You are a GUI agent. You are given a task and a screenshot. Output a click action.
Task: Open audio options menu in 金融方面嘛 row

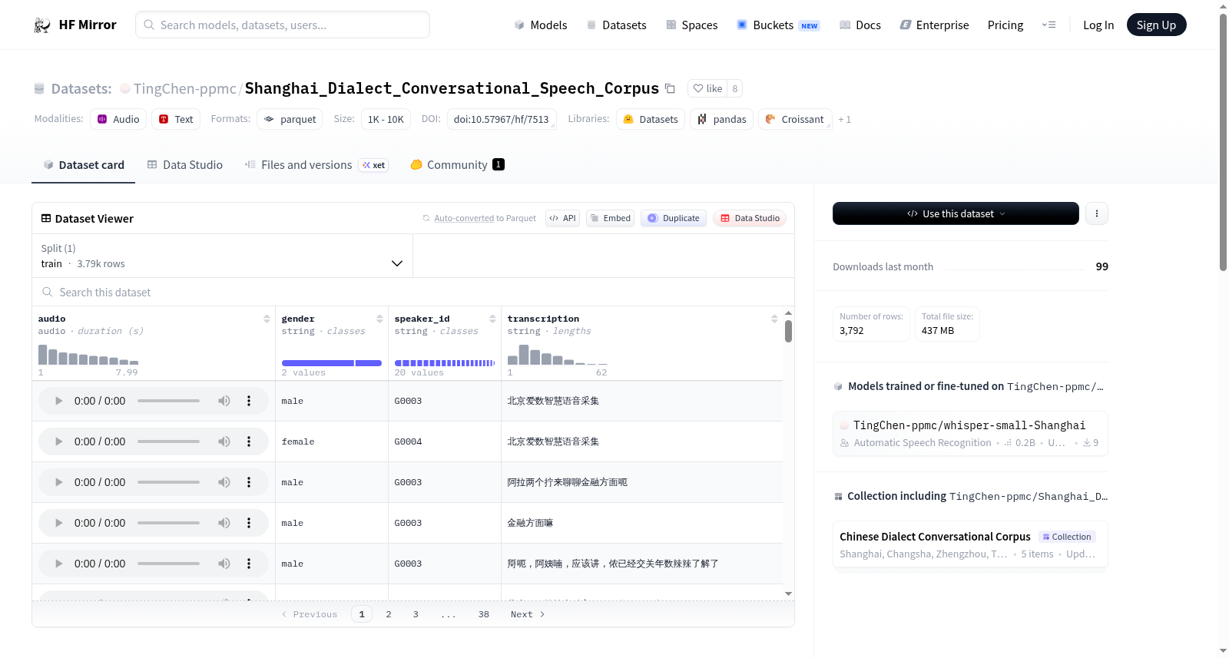pyautogui.click(x=249, y=523)
